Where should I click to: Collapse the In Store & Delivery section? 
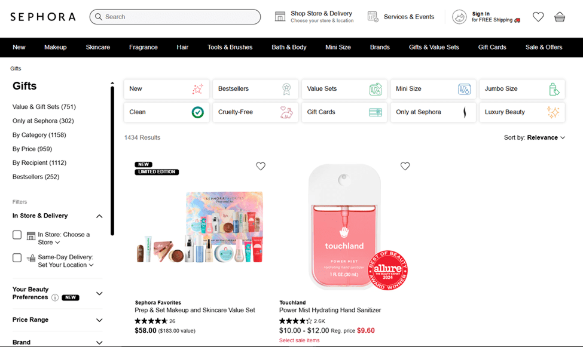[x=99, y=216]
